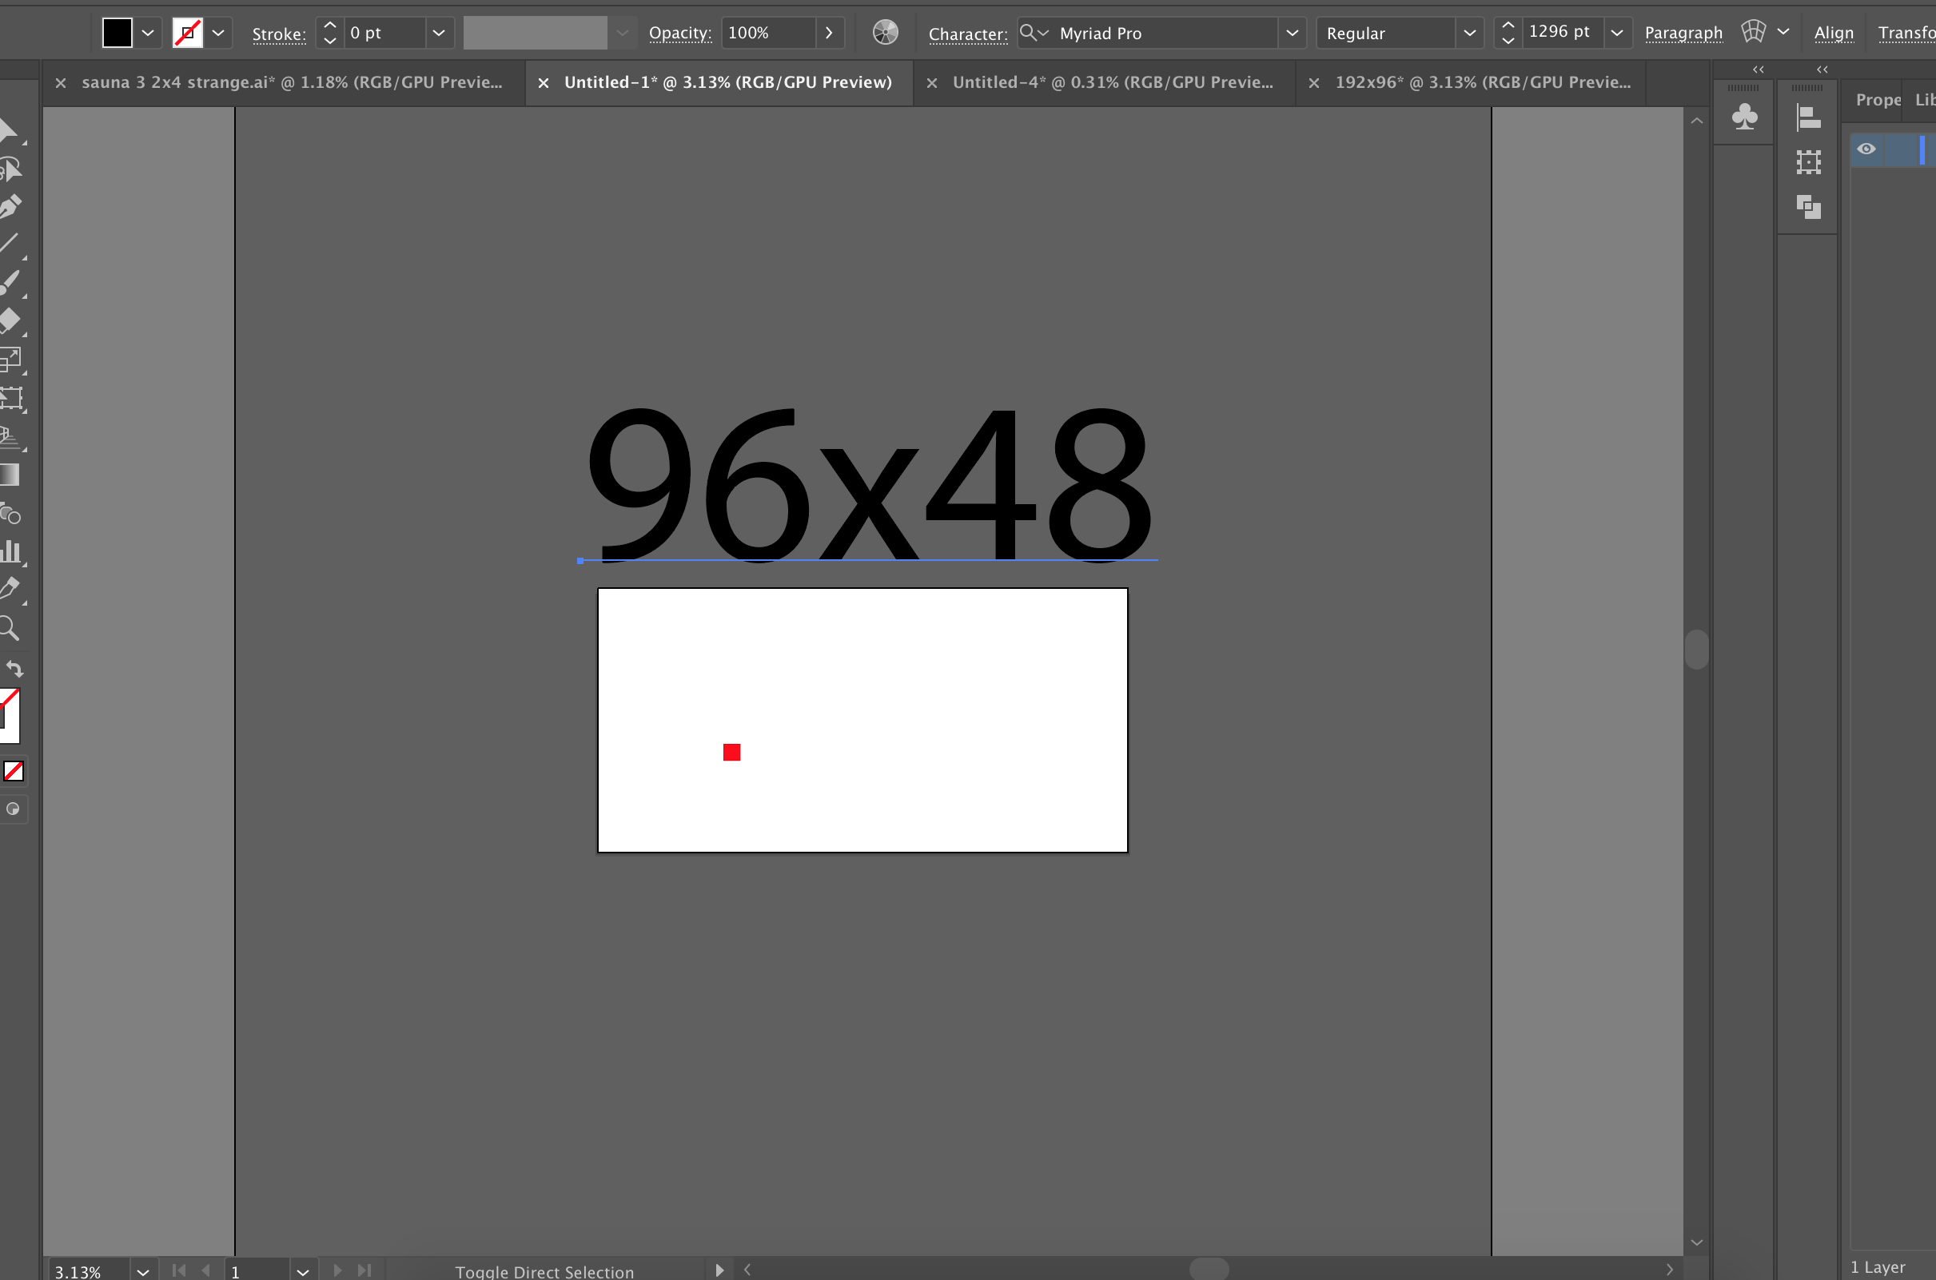Click the black fill color swatch
1936x1280 pixels.
point(118,34)
